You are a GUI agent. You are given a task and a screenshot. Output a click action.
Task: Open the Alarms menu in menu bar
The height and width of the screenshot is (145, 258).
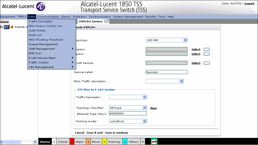pos(66,16)
